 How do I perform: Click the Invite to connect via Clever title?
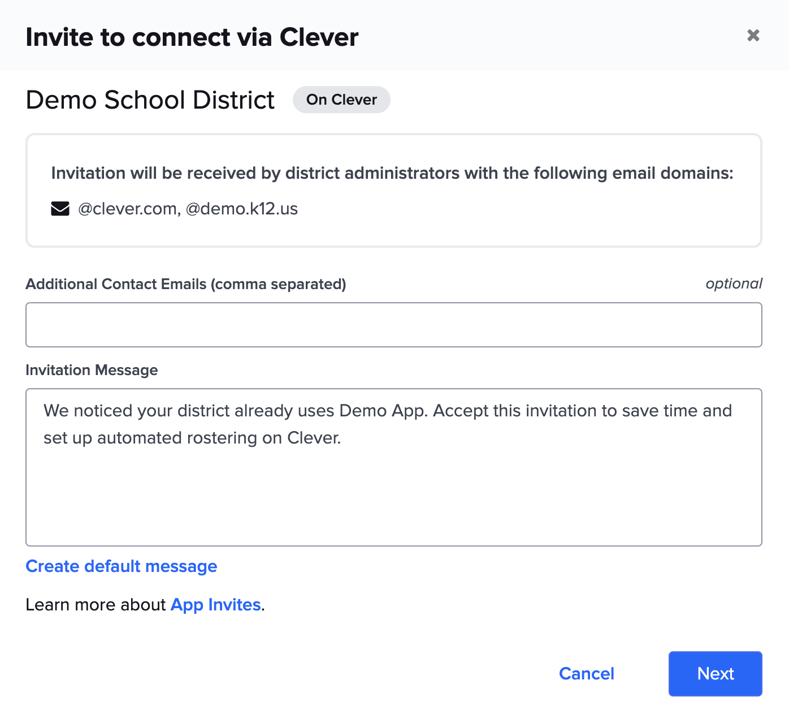pyautogui.click(x=192, y=37)
